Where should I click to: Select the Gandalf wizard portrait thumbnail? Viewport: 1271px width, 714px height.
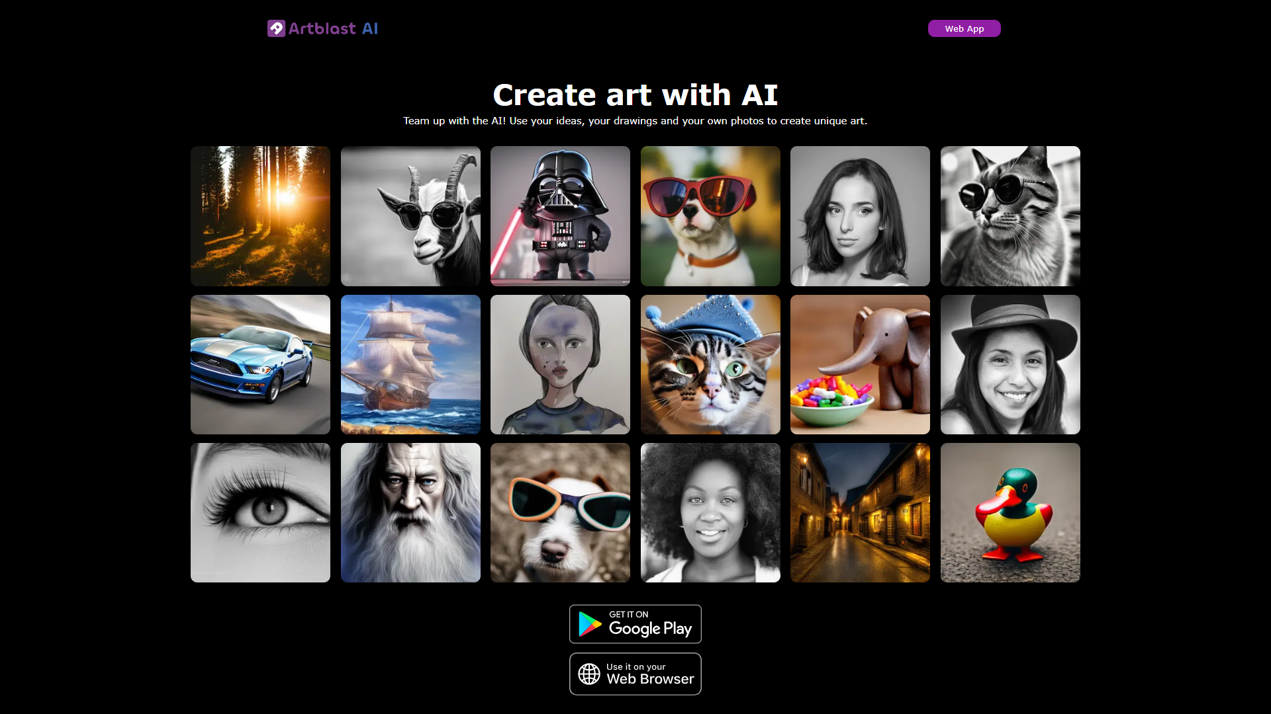pyautogui.click(x=410, y=512)
